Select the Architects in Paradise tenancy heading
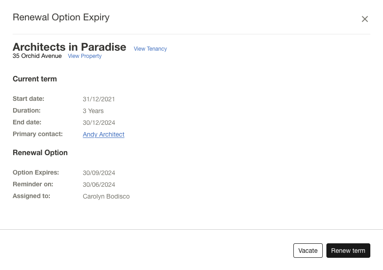383x270 pixels. coord(69,47)
